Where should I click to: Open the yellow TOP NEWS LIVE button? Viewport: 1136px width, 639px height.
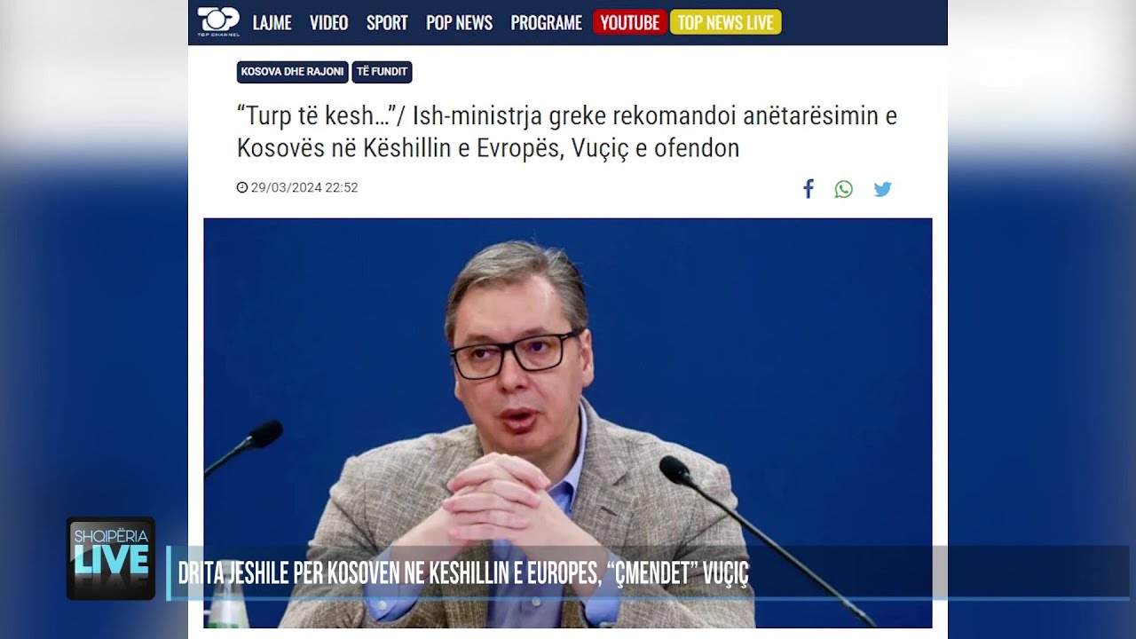pos(725,22)
